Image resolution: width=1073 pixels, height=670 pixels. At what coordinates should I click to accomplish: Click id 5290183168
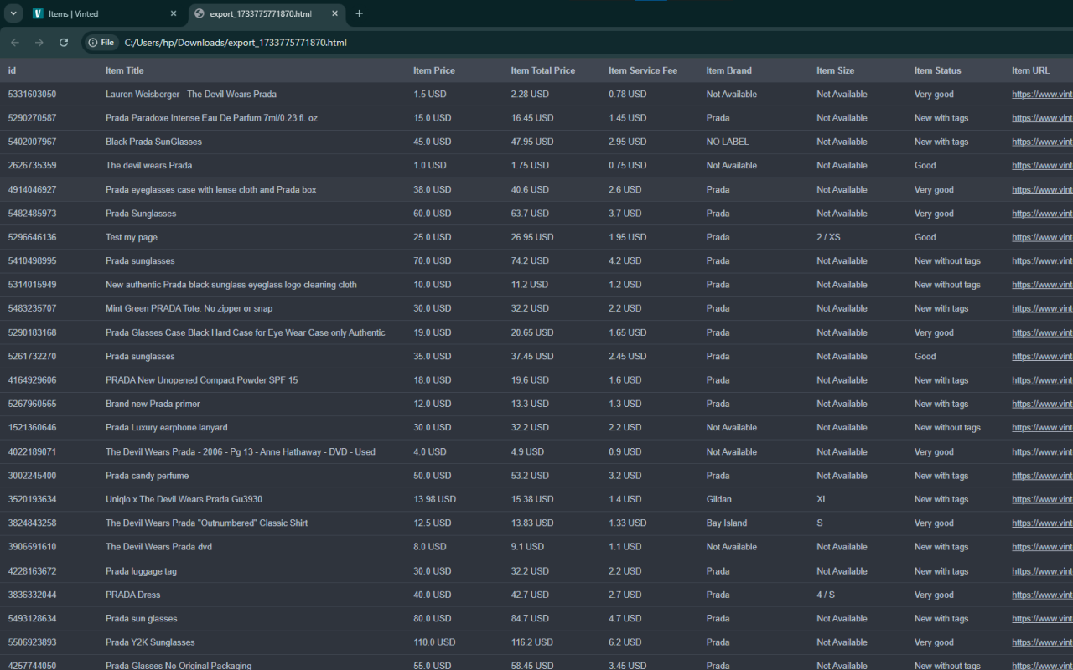(x=32, y=332)
